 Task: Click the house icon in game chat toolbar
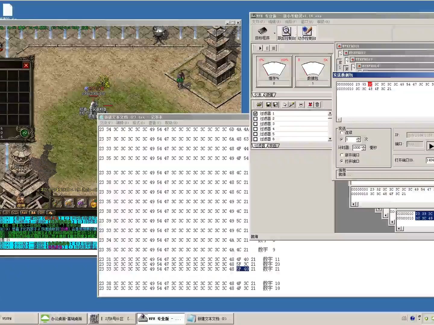[x=51, y=212]
